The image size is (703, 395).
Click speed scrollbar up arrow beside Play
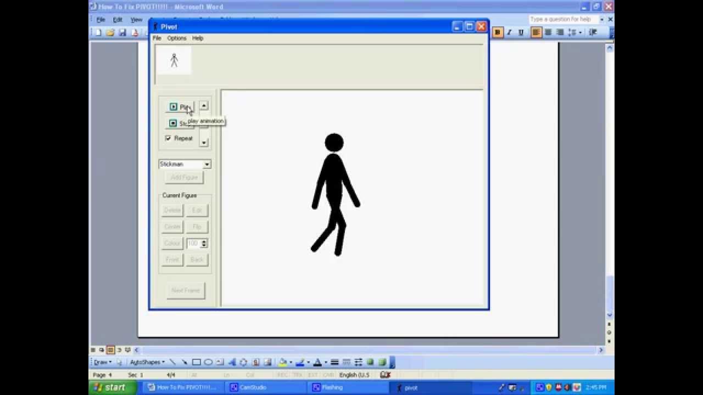coord(204,105)
